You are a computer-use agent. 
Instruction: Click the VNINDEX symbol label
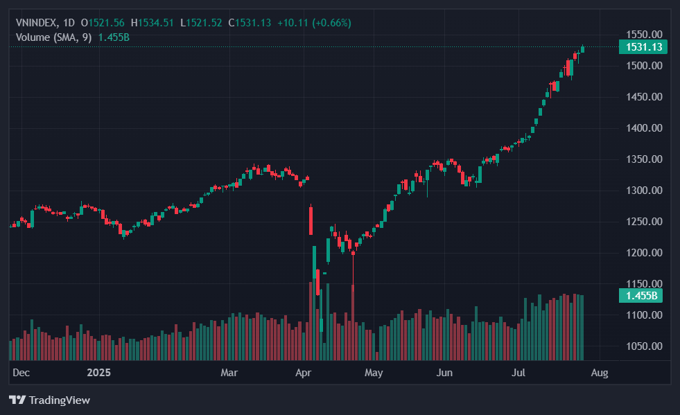pyautogui.click(x=36, y=23)
